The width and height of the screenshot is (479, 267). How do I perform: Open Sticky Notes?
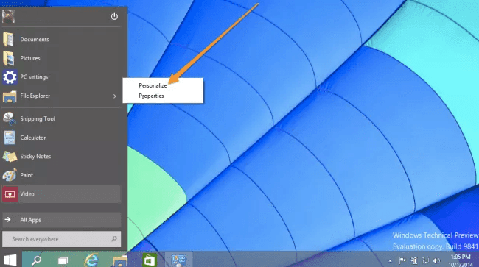point(61,157)
